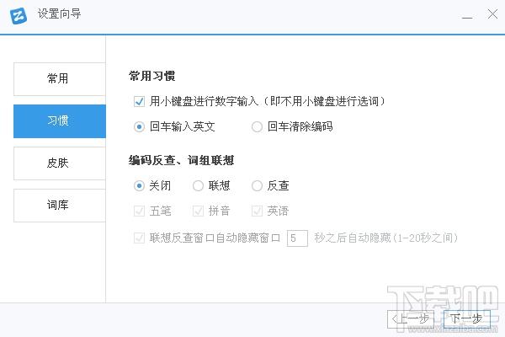505x337 pixels.
Task: Pick the 反查 radio button
Action: tap(257, 185)
